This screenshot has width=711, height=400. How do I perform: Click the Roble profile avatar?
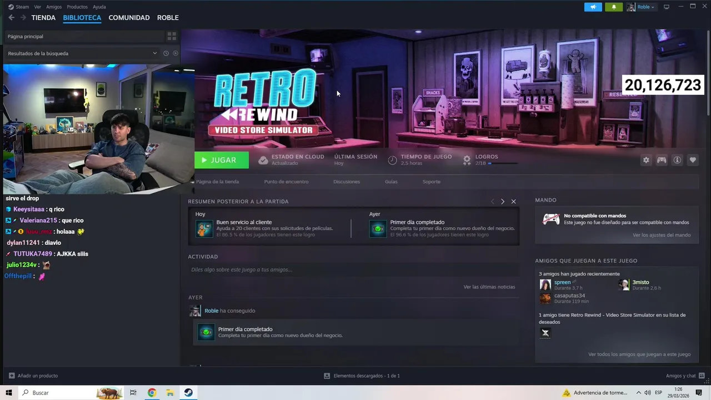[x=631, y=7]
